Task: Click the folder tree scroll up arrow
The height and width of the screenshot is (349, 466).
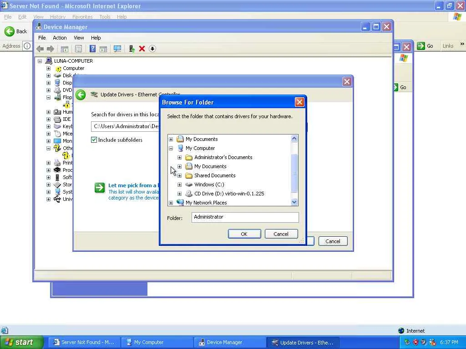Action: (x=294, y=138)
